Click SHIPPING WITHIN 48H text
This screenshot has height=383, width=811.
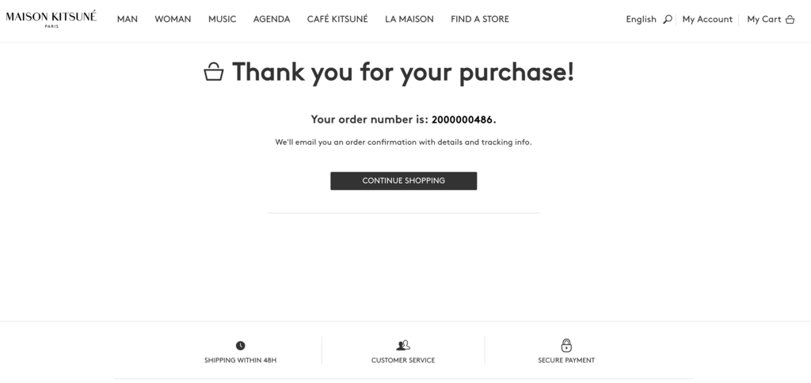tap(241, 360)
